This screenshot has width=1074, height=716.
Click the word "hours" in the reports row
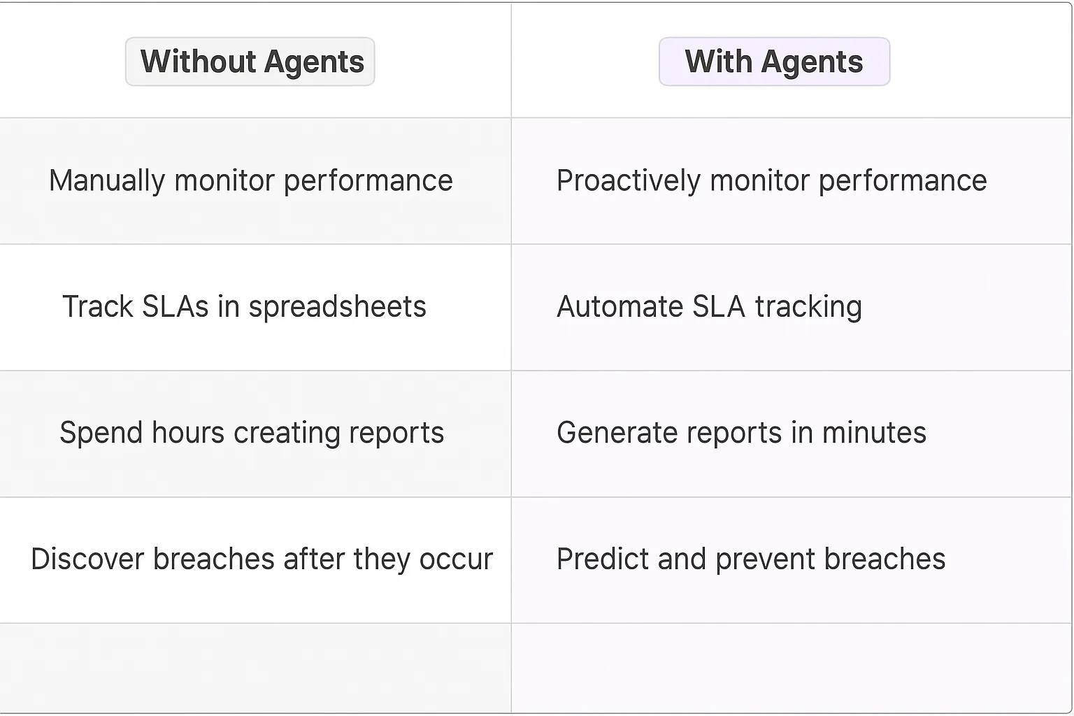coord(187,432)
